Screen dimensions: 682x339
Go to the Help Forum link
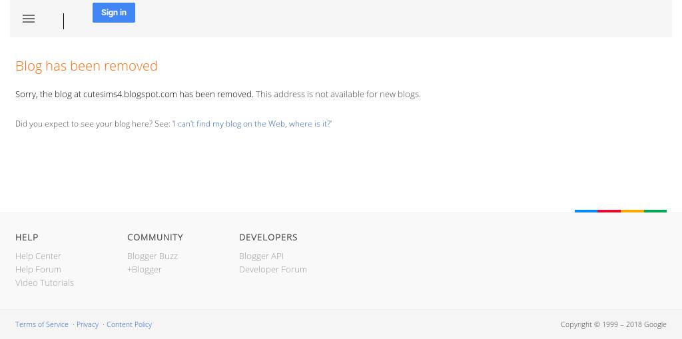coord(38,269)
